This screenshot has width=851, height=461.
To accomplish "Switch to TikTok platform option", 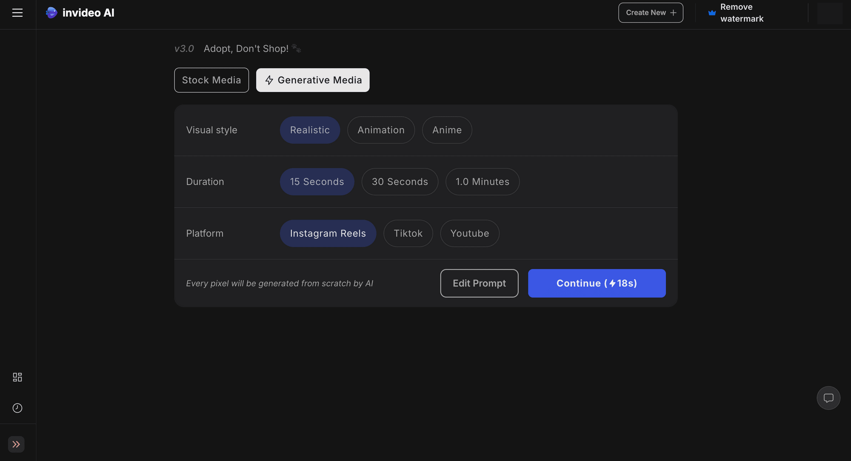I will pos(408,233).
